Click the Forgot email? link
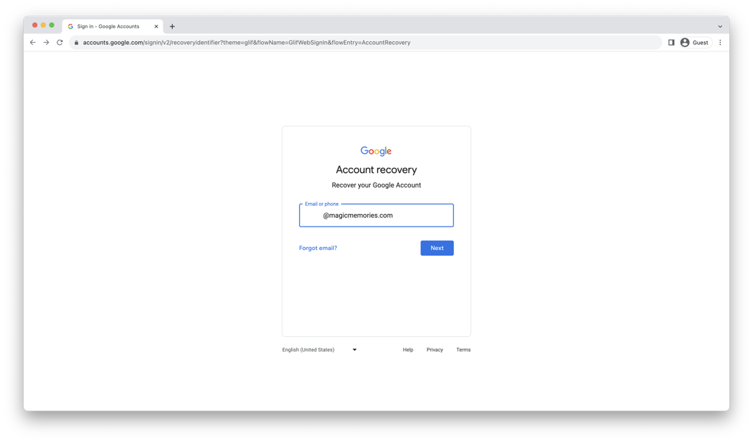This screenshot has width=753, height=442. pyautogui.click(x=318, y=248)
